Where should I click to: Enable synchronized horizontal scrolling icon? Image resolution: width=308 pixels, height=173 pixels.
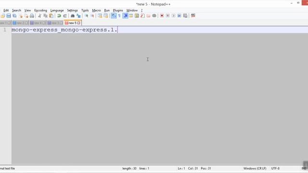[106, 16]
